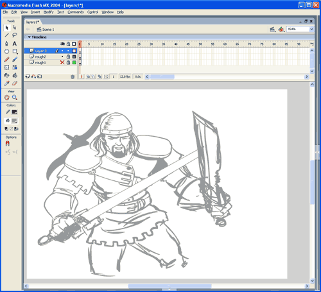Select the Pencil tool
Viewport: 321px width, 292px height.
(7, 59)
